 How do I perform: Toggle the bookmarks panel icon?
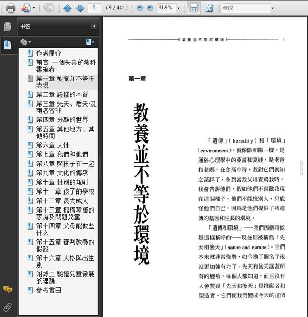pyautogui.click(x=8, y=45)
